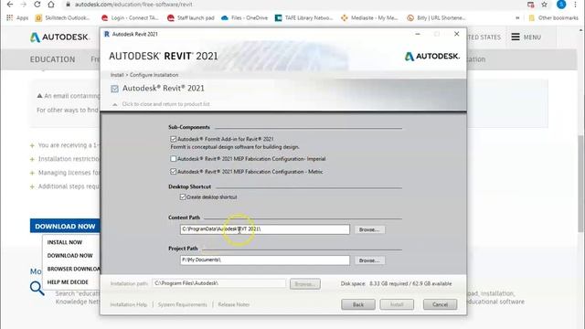This screenshot has width=585, height=329.
Task: Click the browser forward arrow
Action: click(x=24, y=5)
